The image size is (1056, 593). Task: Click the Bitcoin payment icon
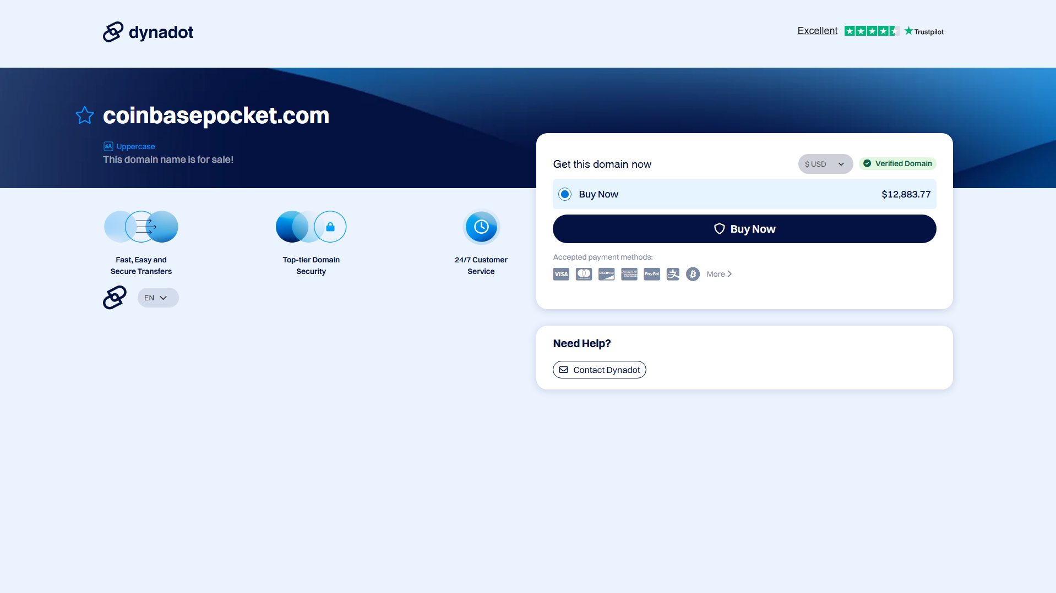pyautogui.click(x=693, y=274)
